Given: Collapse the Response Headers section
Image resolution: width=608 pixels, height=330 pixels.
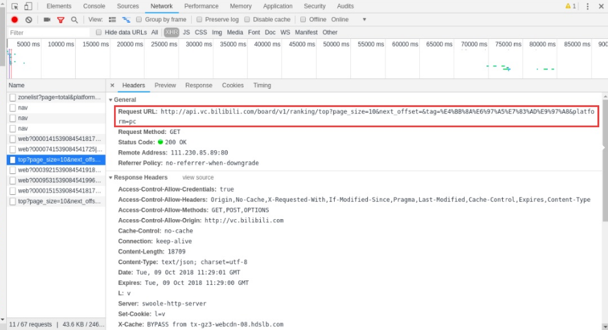Looking at the screenshot, I should [110, 178].
